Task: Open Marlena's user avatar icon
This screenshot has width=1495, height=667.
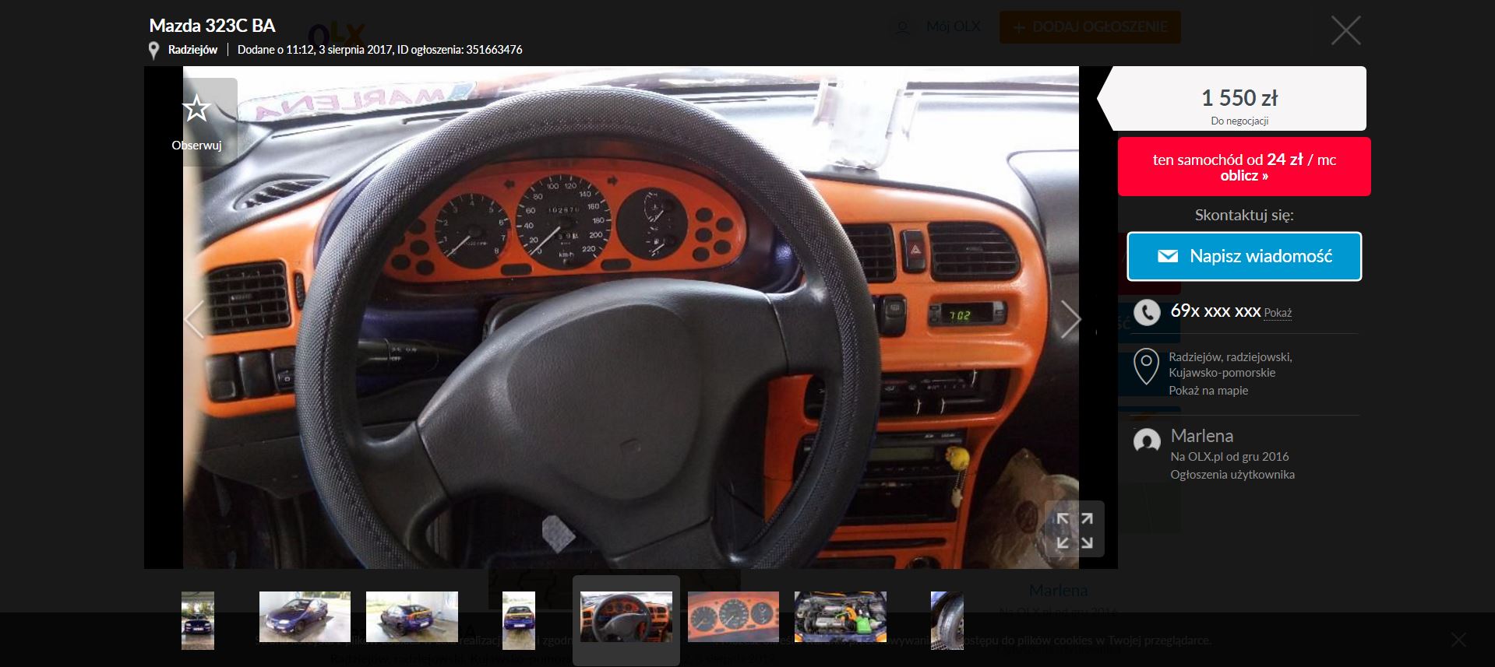Action: click(x=1146, y=442)
